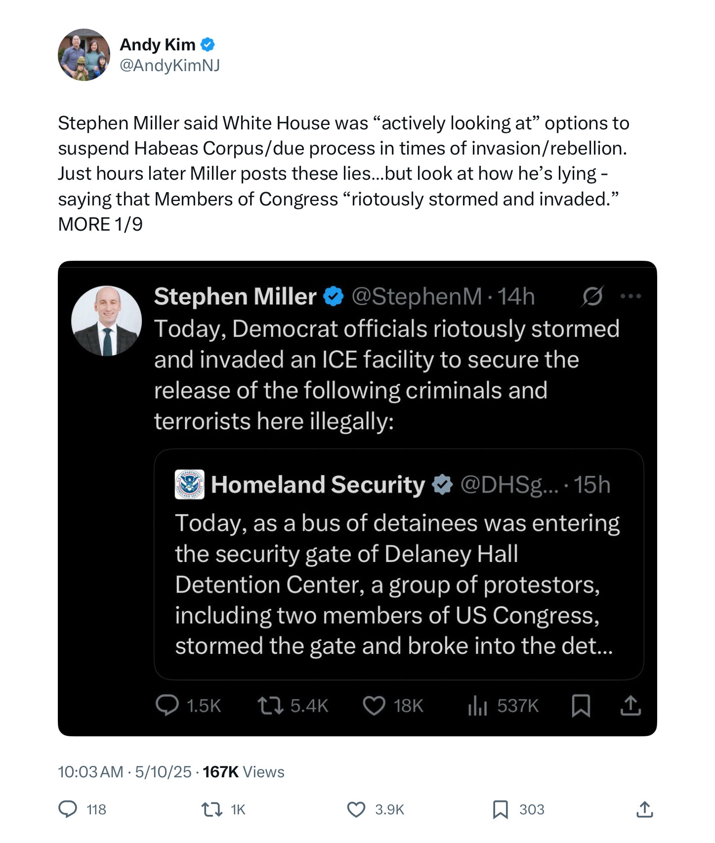Click reply icon in Stephen Miller's embedded post
The image size is (715, 843).
(x=167, y=705)
